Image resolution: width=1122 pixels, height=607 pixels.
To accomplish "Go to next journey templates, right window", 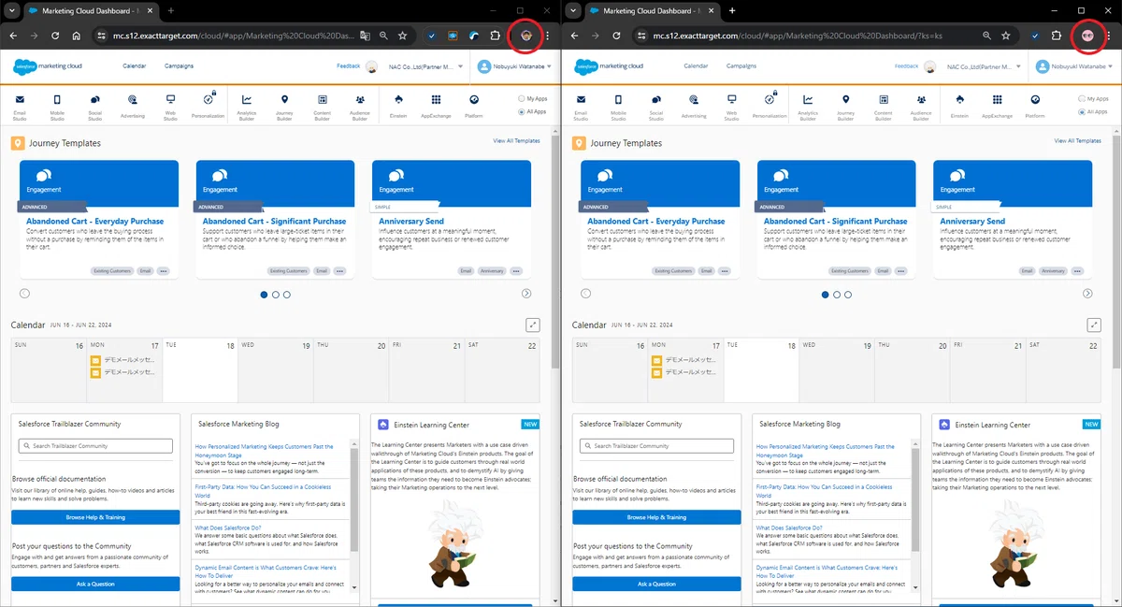I will pos(1087,294).
